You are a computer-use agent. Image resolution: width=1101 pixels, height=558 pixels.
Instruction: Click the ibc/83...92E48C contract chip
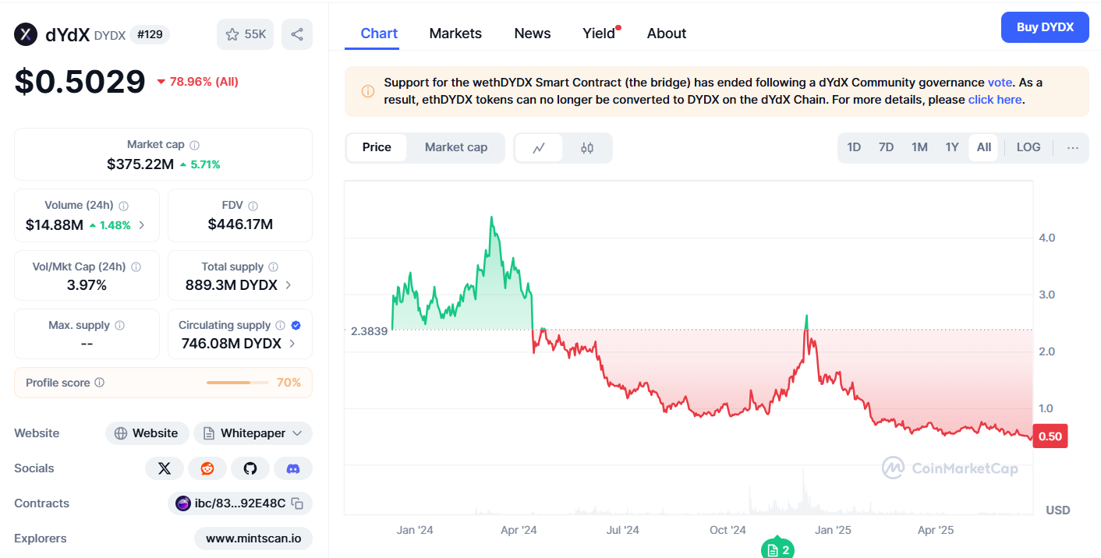(x=240, y=503)
